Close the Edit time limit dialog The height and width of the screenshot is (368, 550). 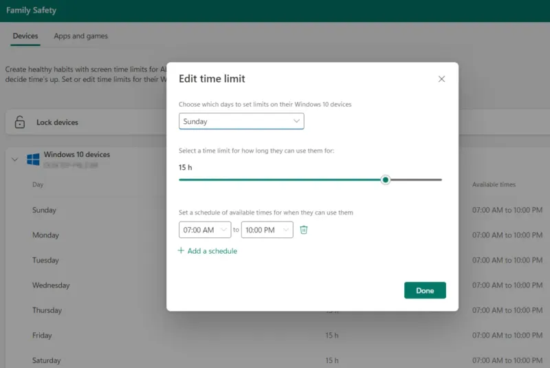(x=441, y=79)
